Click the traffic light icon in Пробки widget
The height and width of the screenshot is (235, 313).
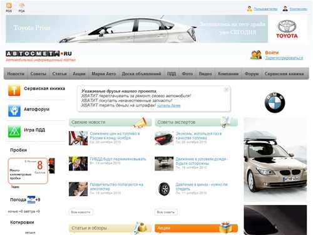51,165
